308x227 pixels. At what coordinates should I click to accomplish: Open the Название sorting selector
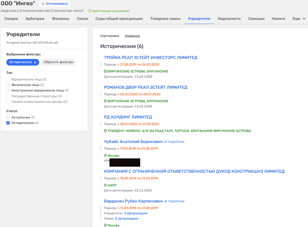tap(132, 36)
